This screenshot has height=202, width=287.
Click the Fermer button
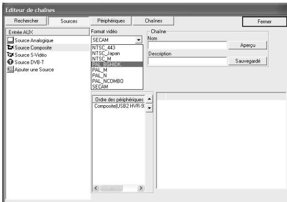click(x=264, y=22)
